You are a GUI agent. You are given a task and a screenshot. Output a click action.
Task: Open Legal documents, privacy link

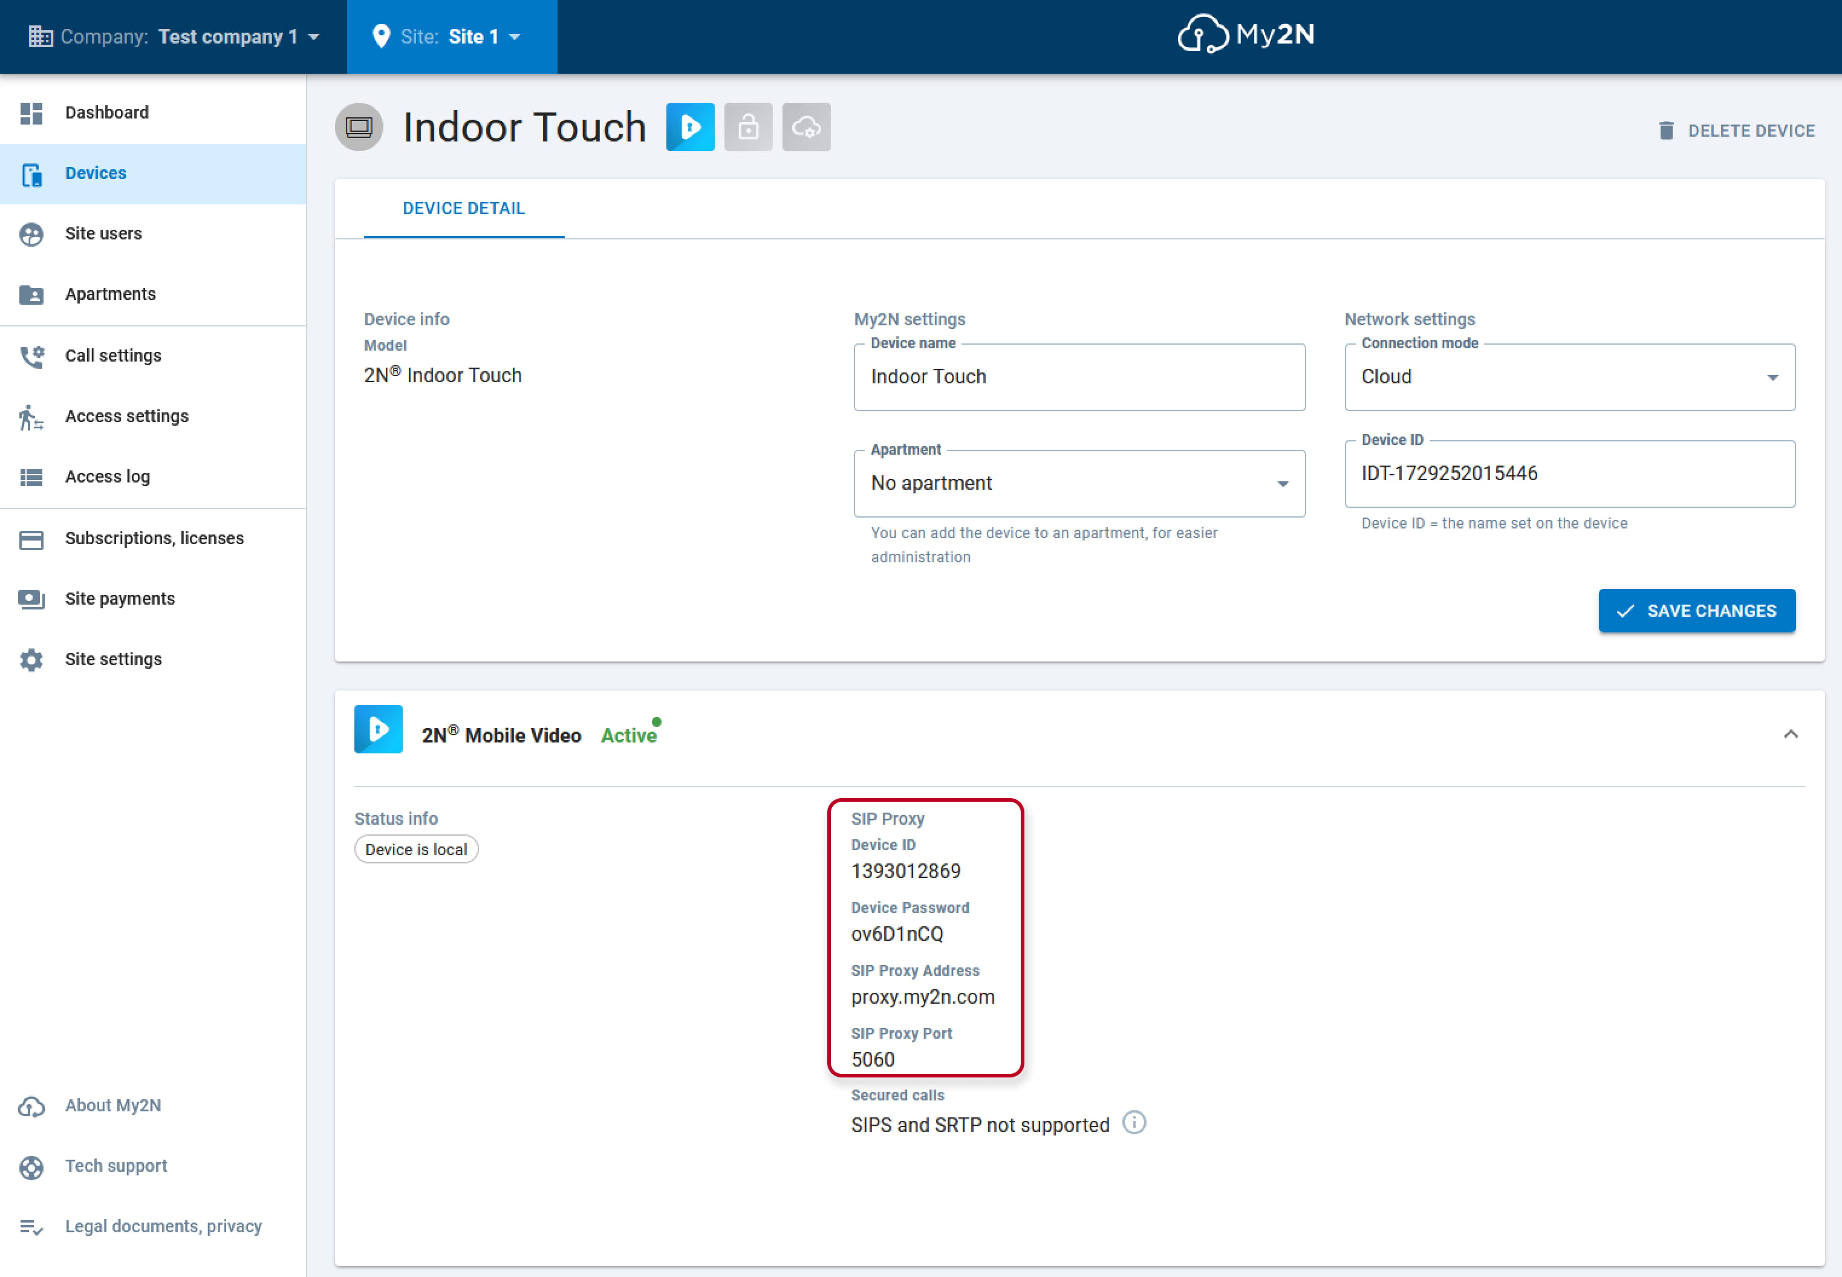[x=153, y=1227]
